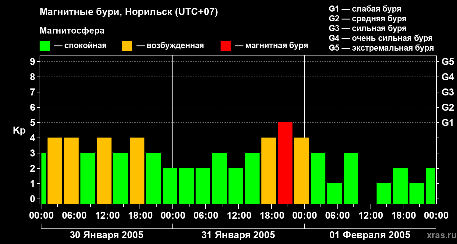
Task: Click the orange bar just before the red bar
Action: pos(269,170)
